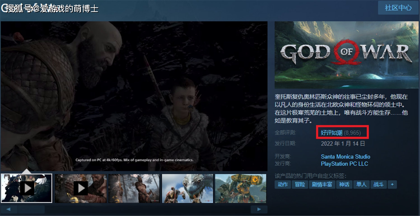Select the 剧情丰富 tag
The width and height of the screenshot is (420, 216).
pyautogui.click(x=322, y=184)
